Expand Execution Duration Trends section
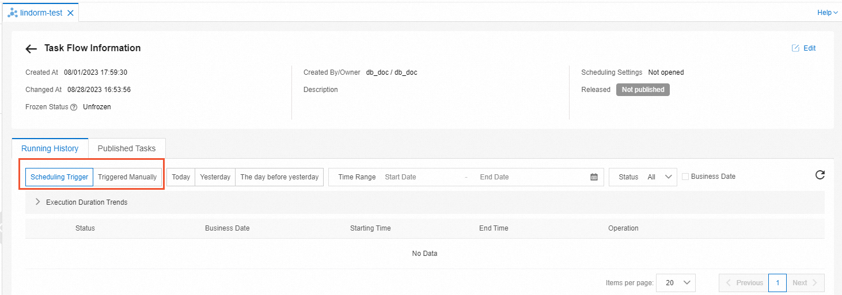The image size is (842, 295). [x=38, y=202]
